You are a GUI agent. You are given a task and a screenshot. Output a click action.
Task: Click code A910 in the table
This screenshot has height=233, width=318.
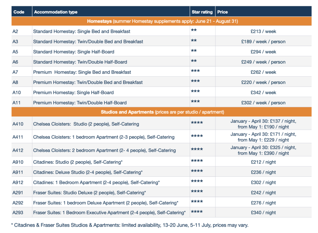18,162
